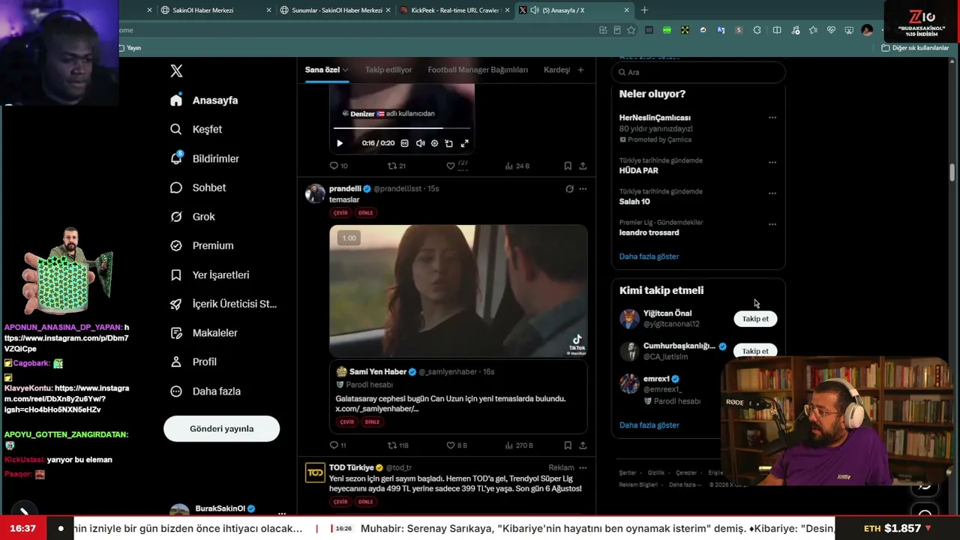Open a new browser tab
The image size is (960, 540).
(x=644, y=10)
